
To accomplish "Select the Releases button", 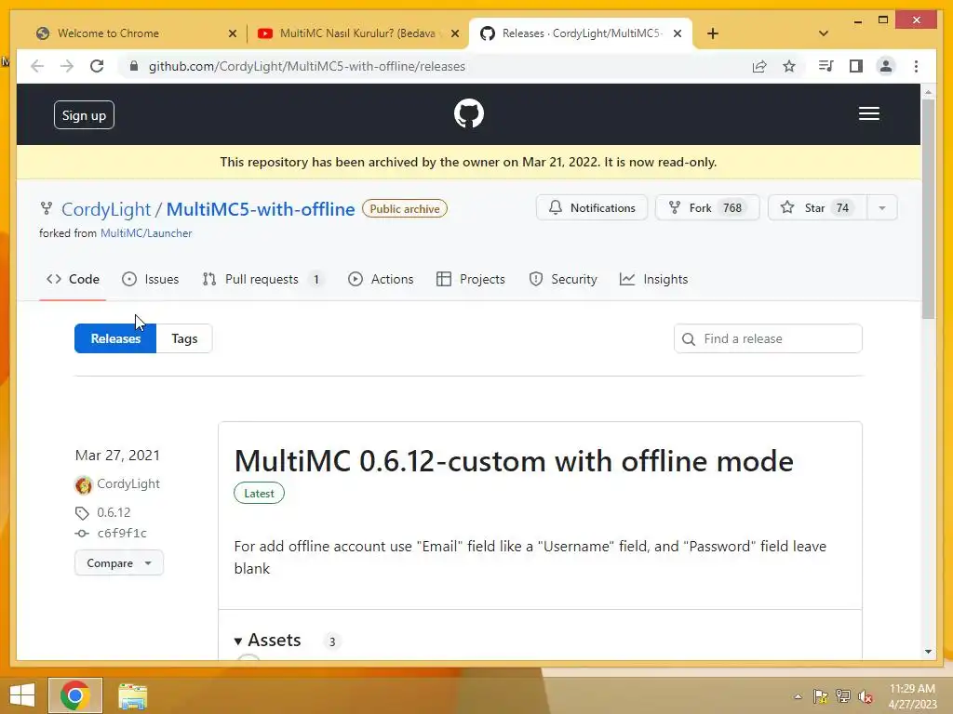I will coord(115,338).
